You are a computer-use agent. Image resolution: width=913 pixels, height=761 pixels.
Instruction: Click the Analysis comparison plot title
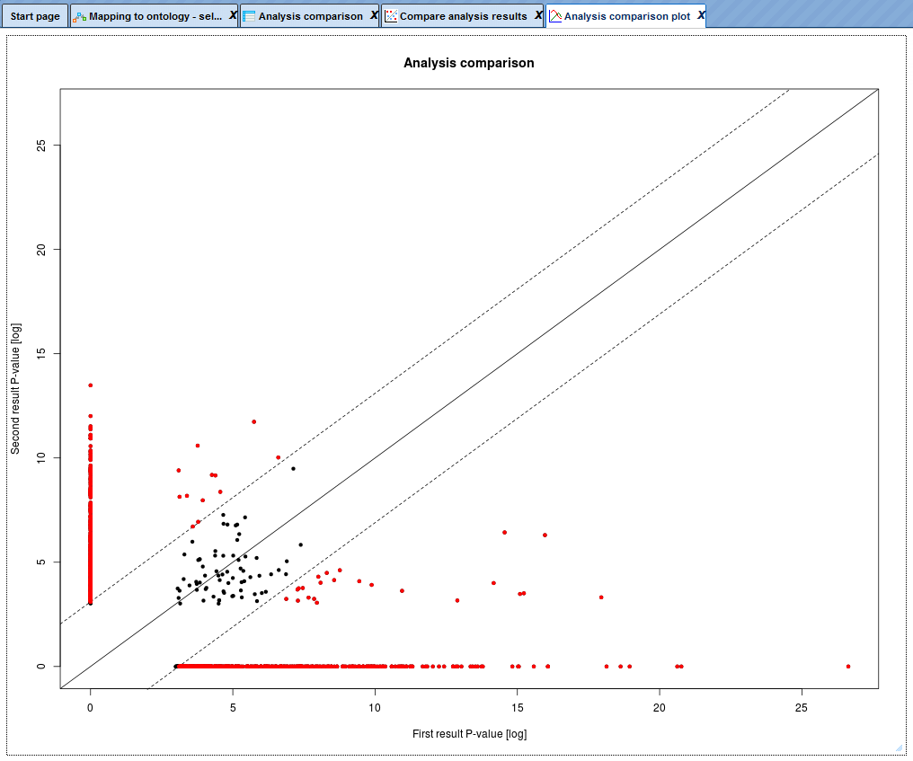[x=469, y=63]
